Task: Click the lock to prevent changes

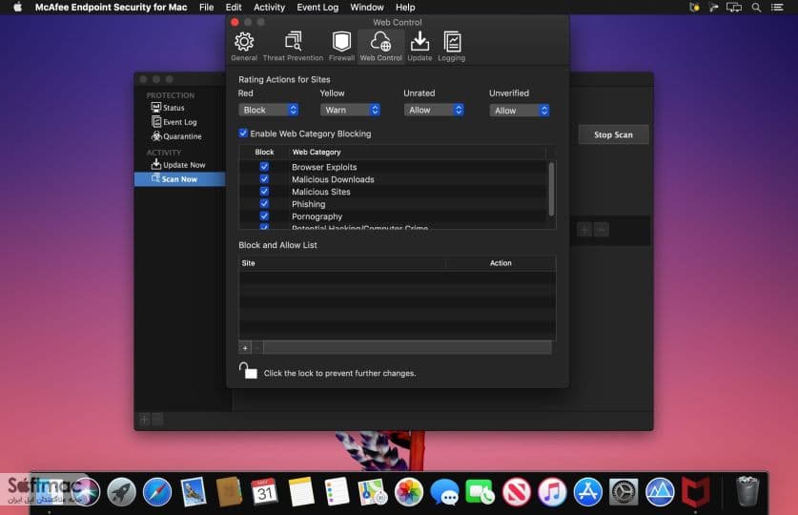Action: [247, 371]
